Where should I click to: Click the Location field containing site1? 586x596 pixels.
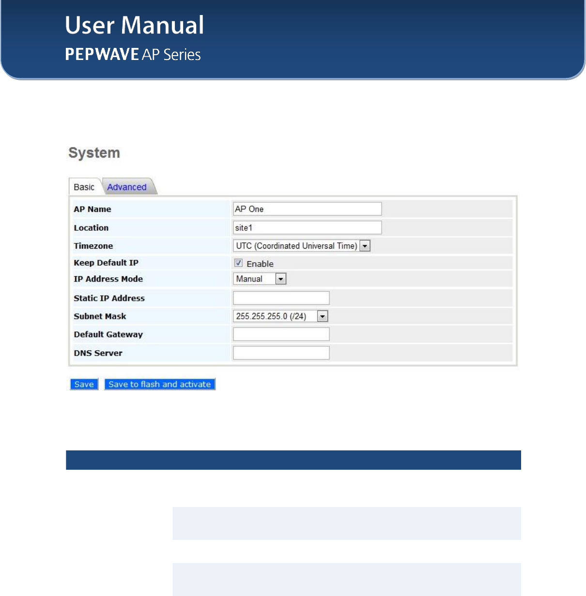coord(307,227)
